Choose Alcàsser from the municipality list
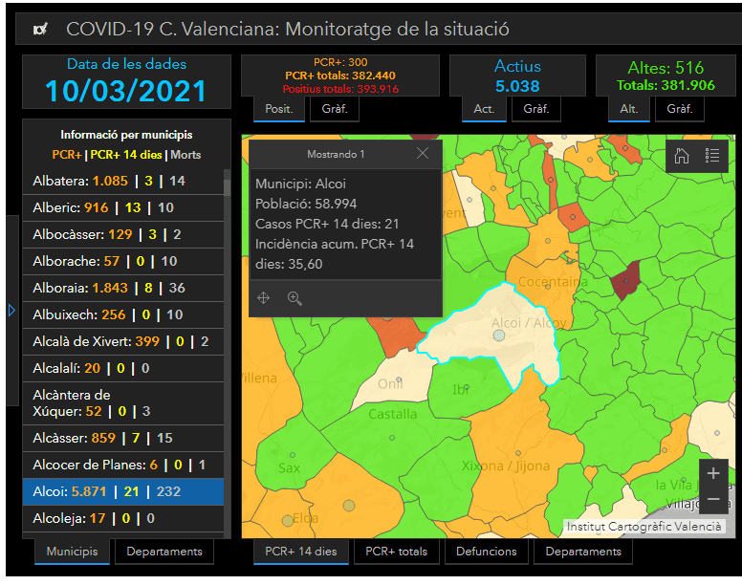Image resolution: width=742 pixels, height=585 pixels. point(122,439)
